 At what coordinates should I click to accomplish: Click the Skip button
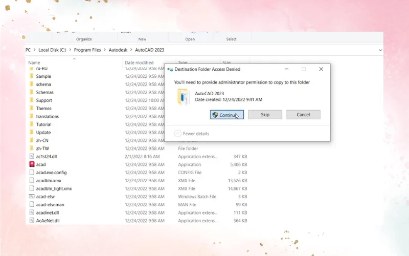[265, 115]
